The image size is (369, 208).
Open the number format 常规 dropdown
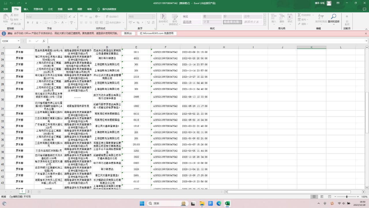(x=153, y=17)
